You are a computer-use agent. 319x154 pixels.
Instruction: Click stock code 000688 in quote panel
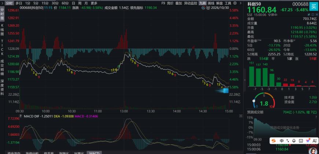(300, 4)
